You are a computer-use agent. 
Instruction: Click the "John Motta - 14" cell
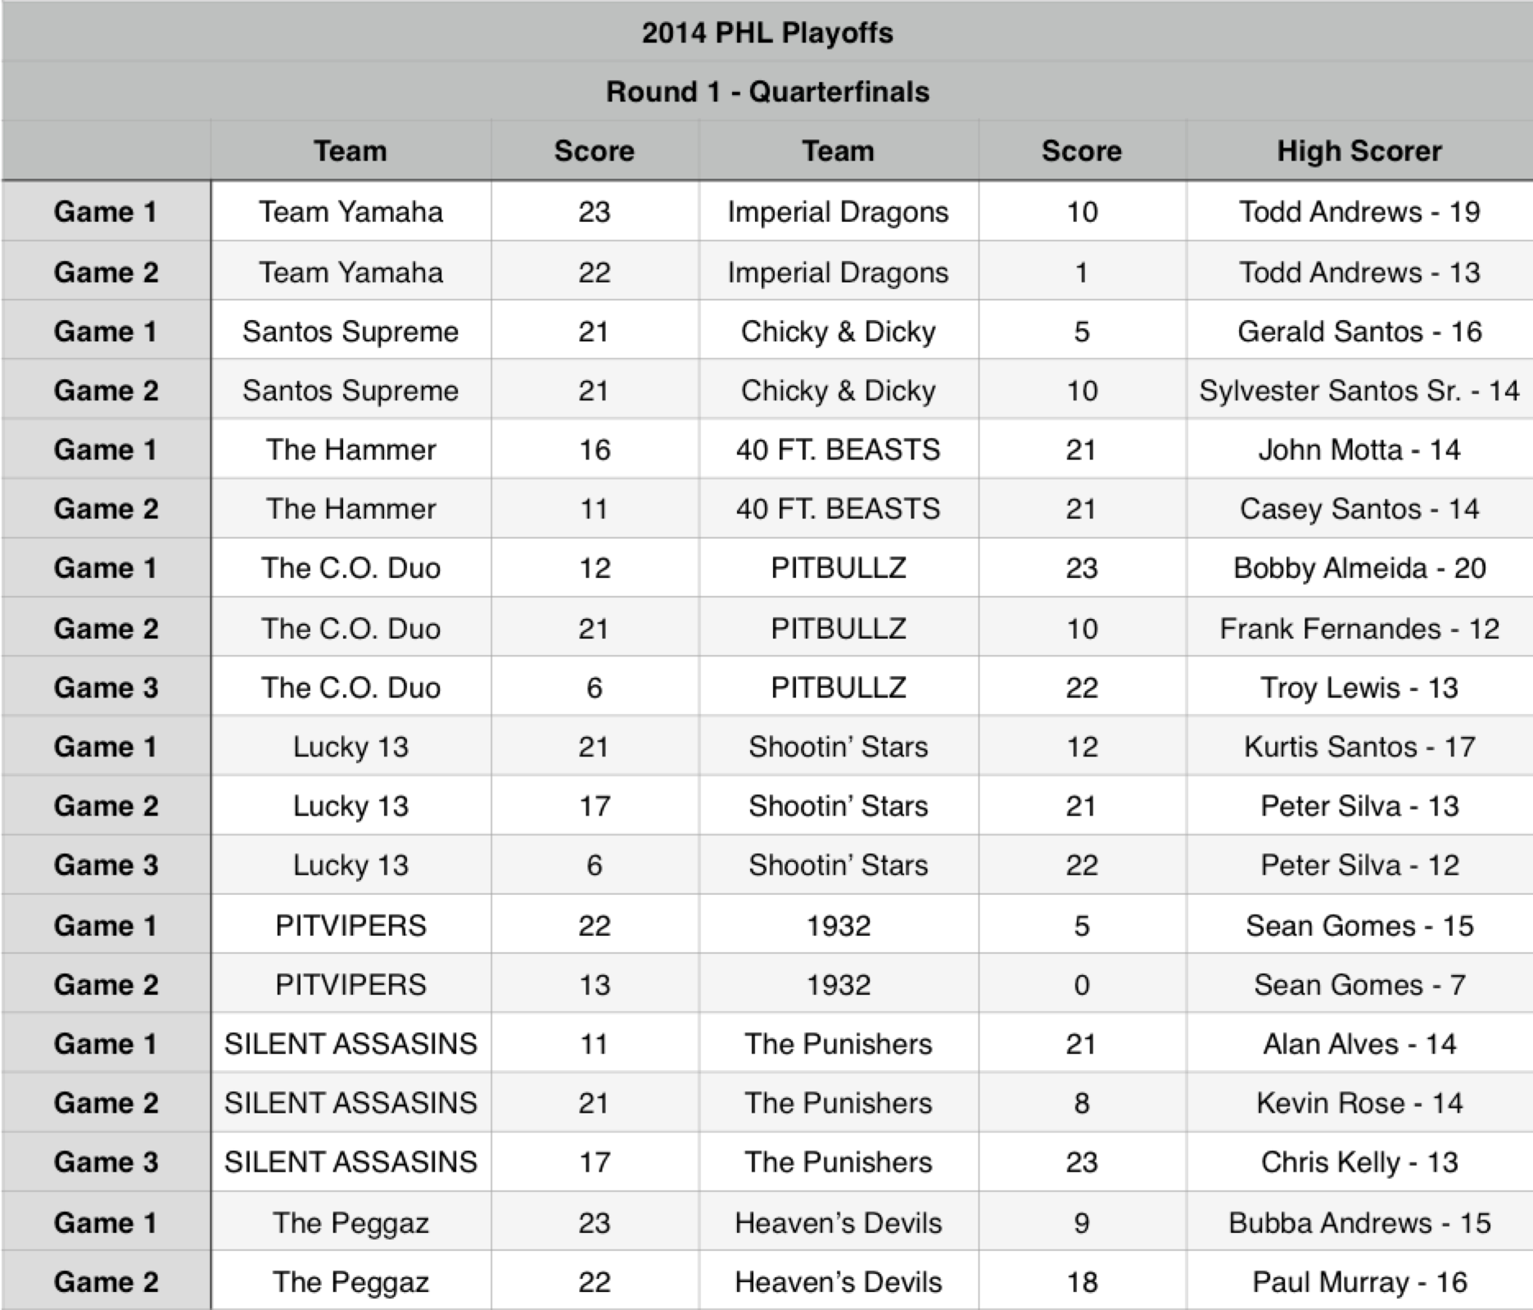click(1359, 449)
